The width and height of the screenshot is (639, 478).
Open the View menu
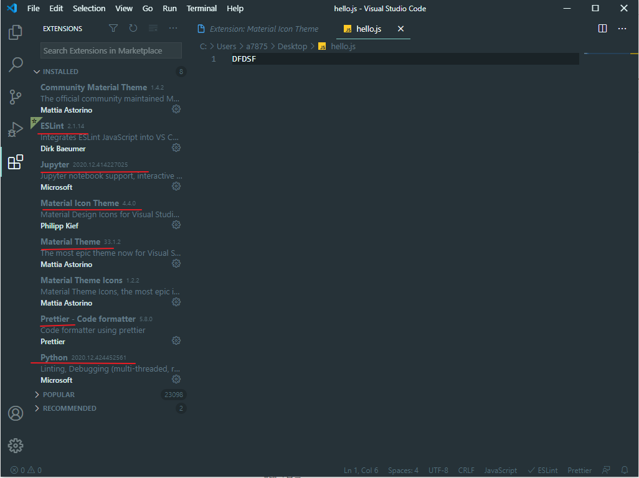124,9
